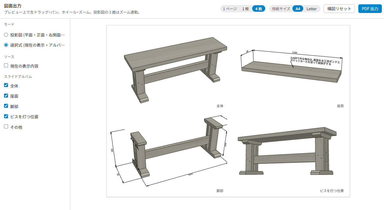
Task: Uncheck the ビスを打つ位置 checkbox
Action: (6, 116)
